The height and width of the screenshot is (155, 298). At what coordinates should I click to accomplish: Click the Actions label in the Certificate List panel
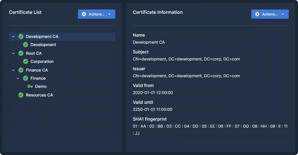(x=97, y=14)
